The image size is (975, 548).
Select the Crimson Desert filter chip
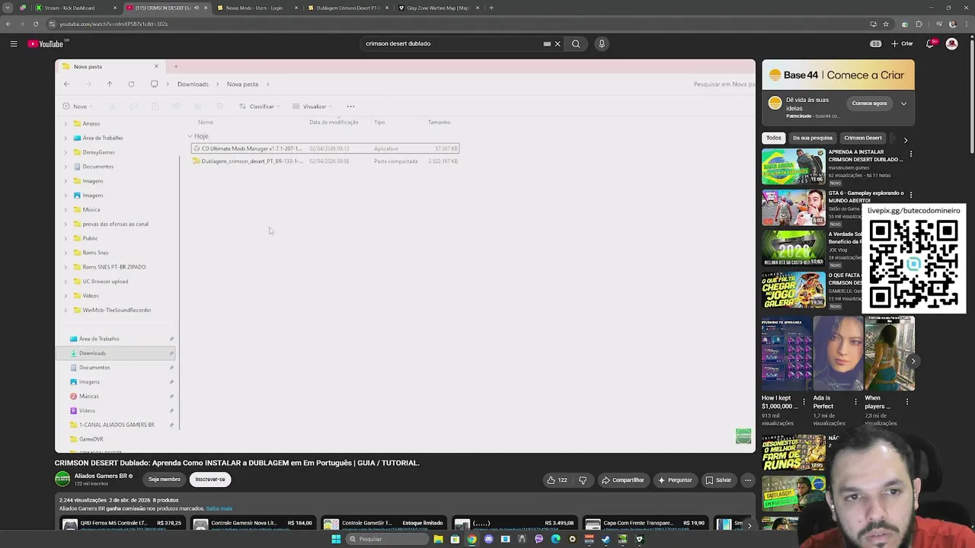coord(862,139)
